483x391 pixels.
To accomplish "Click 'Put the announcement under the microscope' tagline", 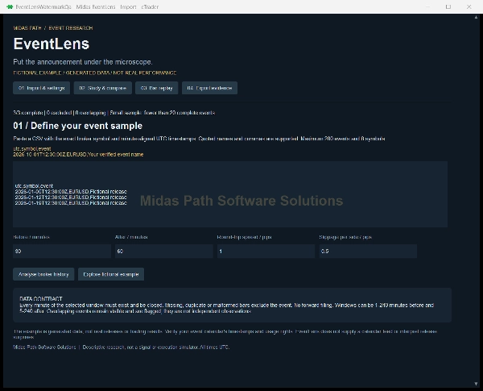I will (83, 62).
